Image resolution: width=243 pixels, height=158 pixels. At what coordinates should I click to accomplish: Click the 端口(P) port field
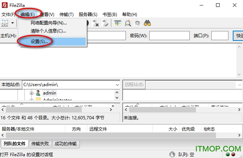click(x=220, y=36)
